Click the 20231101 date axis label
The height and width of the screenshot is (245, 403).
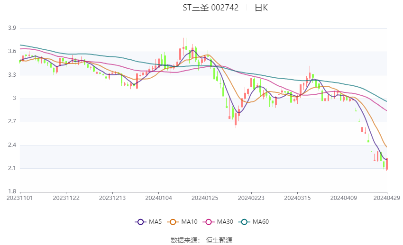click(19, 198)
